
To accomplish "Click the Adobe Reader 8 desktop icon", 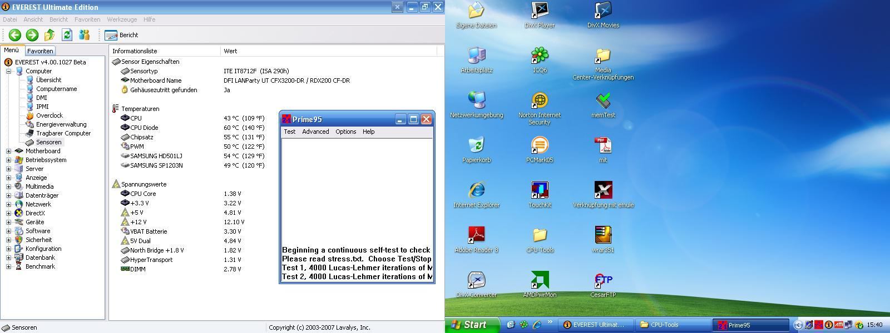I will point(476,240).
